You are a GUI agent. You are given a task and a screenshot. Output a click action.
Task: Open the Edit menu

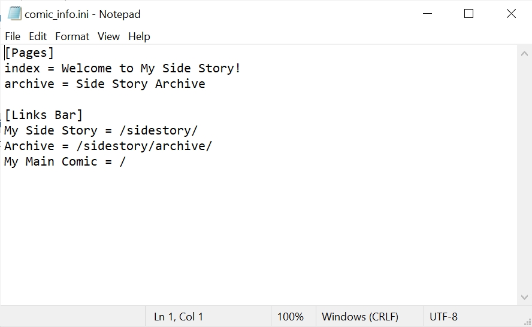click(38, 36)
